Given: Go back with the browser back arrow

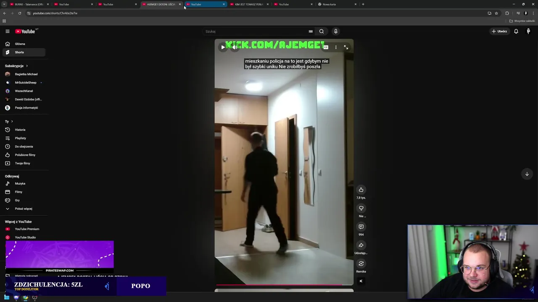Looking at the screenshot, I should click(x=5, y=13).
